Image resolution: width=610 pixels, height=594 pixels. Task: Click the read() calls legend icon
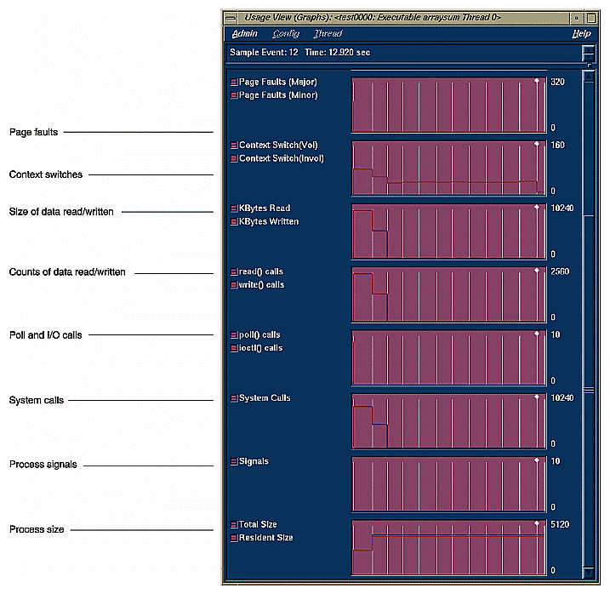(234, 271)
